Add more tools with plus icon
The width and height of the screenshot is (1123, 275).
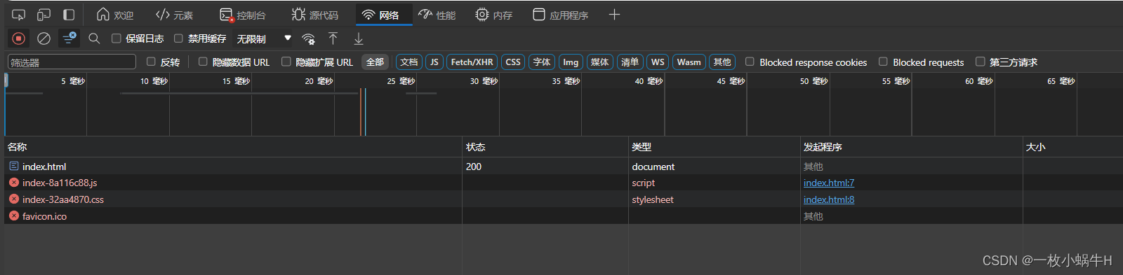(x=614, y=15)
